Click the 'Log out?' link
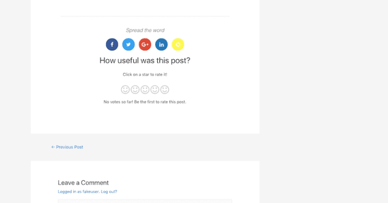This screenshot has width=388, height=203. (x=109, y=192)
